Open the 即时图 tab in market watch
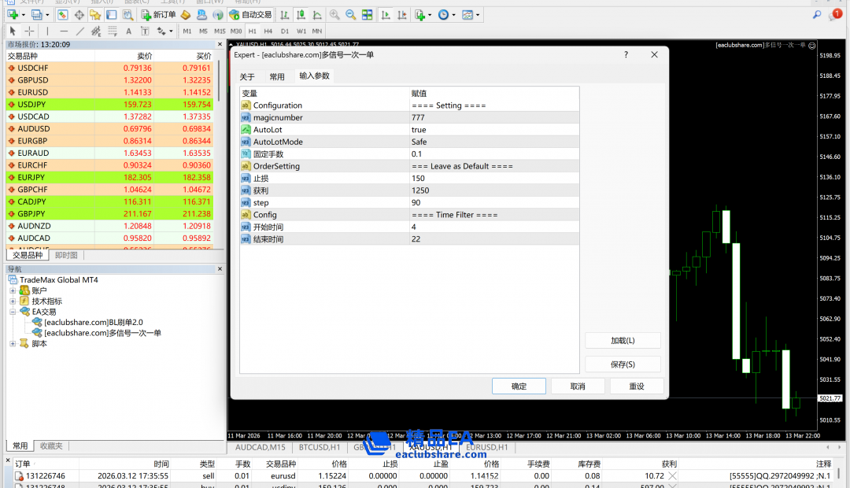The width and height of the screenshot is (850, 488). pos(66,255)
